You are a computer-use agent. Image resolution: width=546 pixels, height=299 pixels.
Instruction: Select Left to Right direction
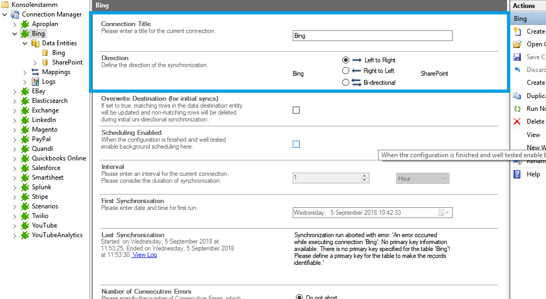[346, 60]
